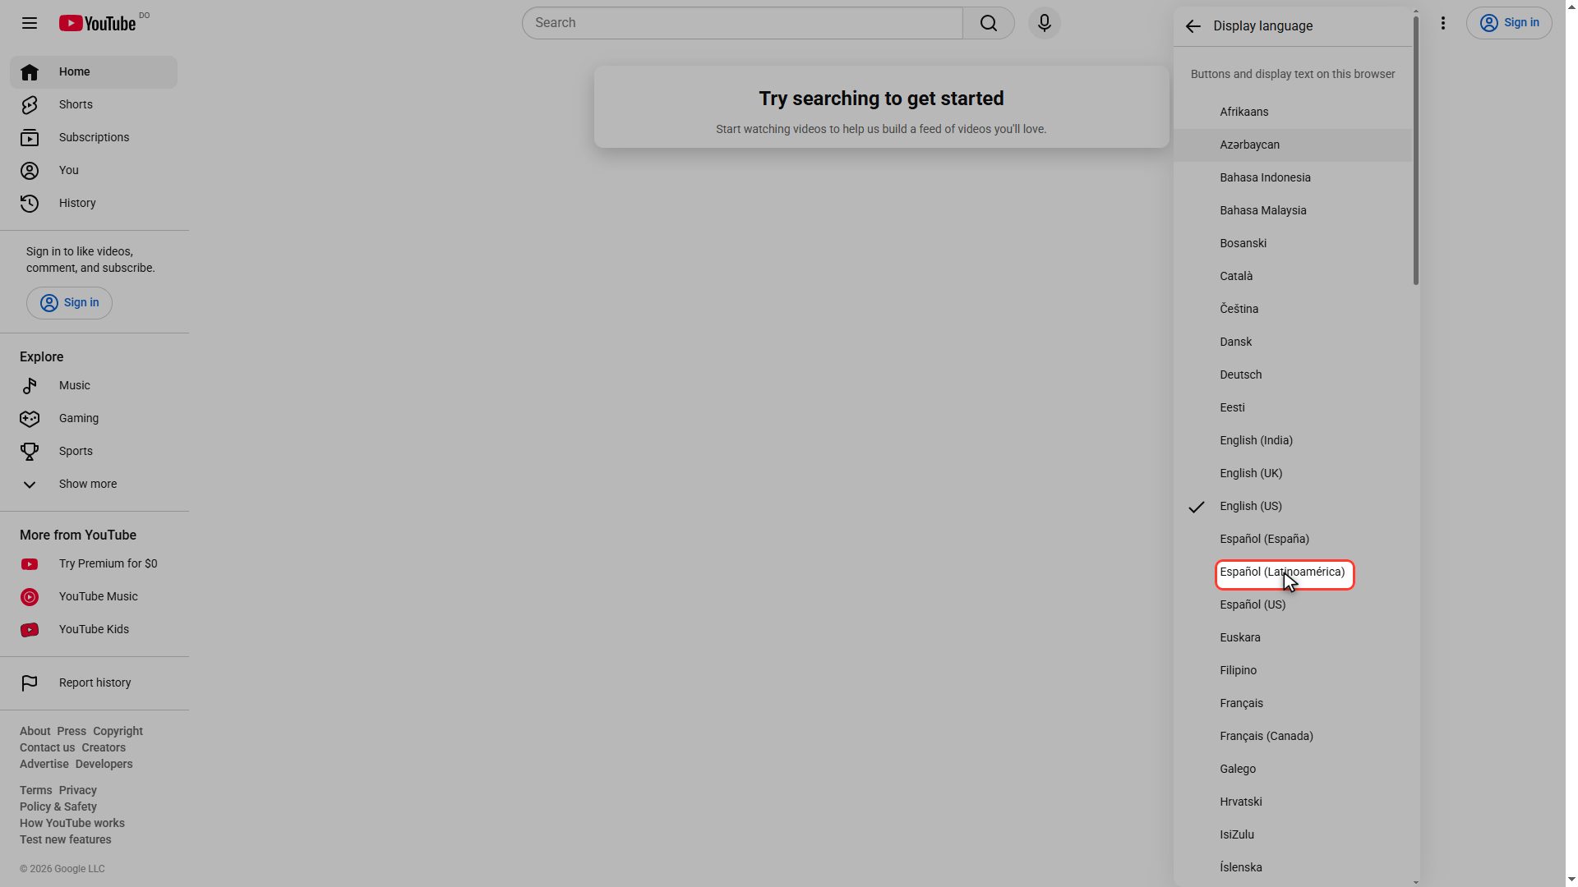The height and width of the screenshot is (887, 1578).
Task: Select Afrikaans display language
Action: click(1293, 113)
